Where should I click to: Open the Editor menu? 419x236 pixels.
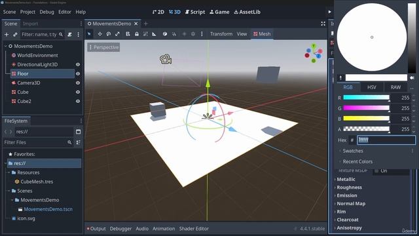(x=65, y=12)
